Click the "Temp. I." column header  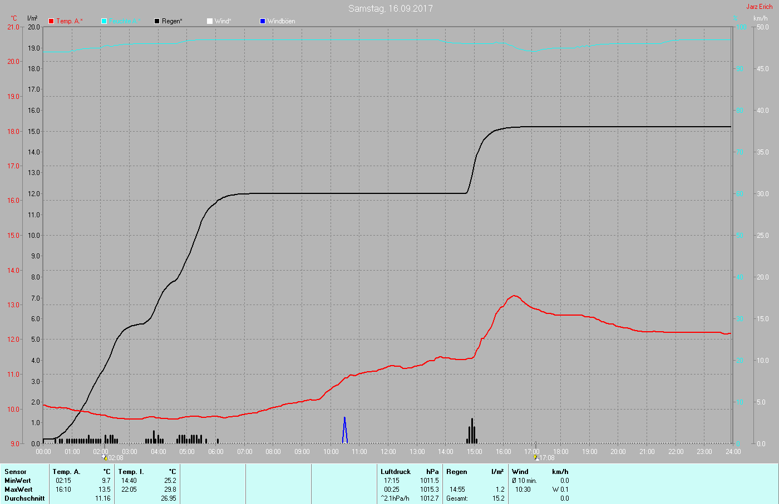point(131,472)
